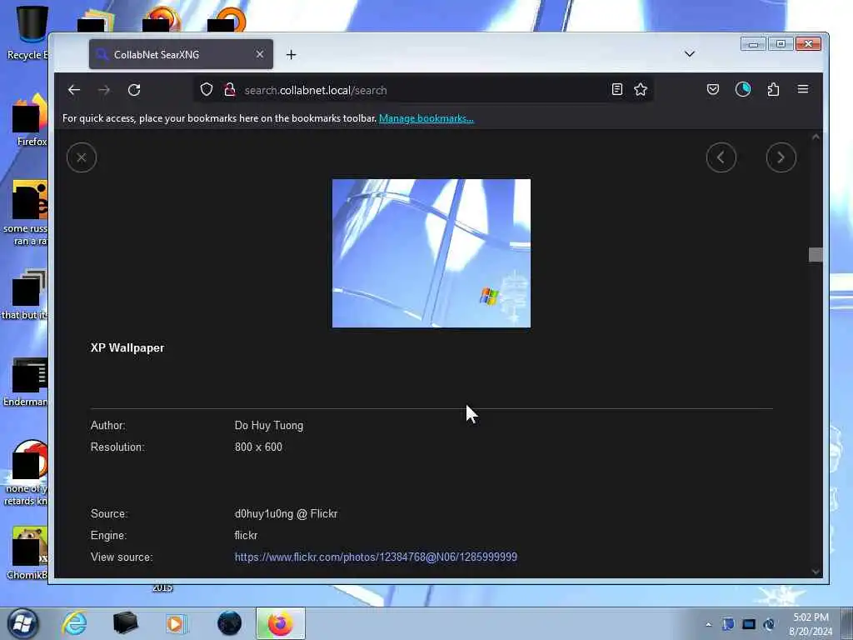Select the 800 x 600 resolution value
Image resolution: width=853 pixels, height=640 pixels.
[x=258, y=447]
